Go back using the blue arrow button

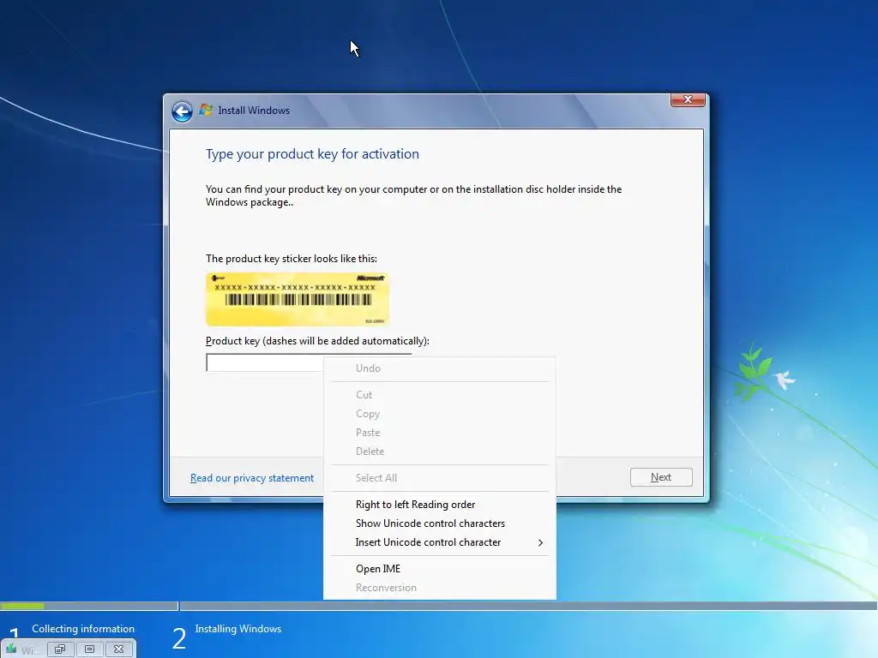[x=182, y=111]
